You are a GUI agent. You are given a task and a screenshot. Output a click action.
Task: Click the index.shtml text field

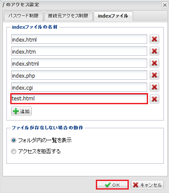(79, 63)
